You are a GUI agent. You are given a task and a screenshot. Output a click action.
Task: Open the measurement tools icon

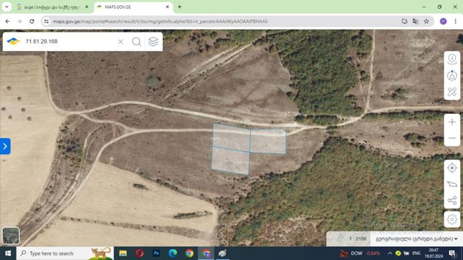(x=452, y=92)
